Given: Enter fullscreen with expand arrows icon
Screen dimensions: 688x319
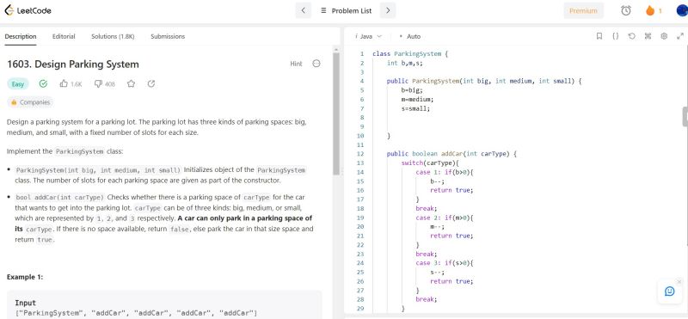Looking at the screenshot, I should coord(680,36).
